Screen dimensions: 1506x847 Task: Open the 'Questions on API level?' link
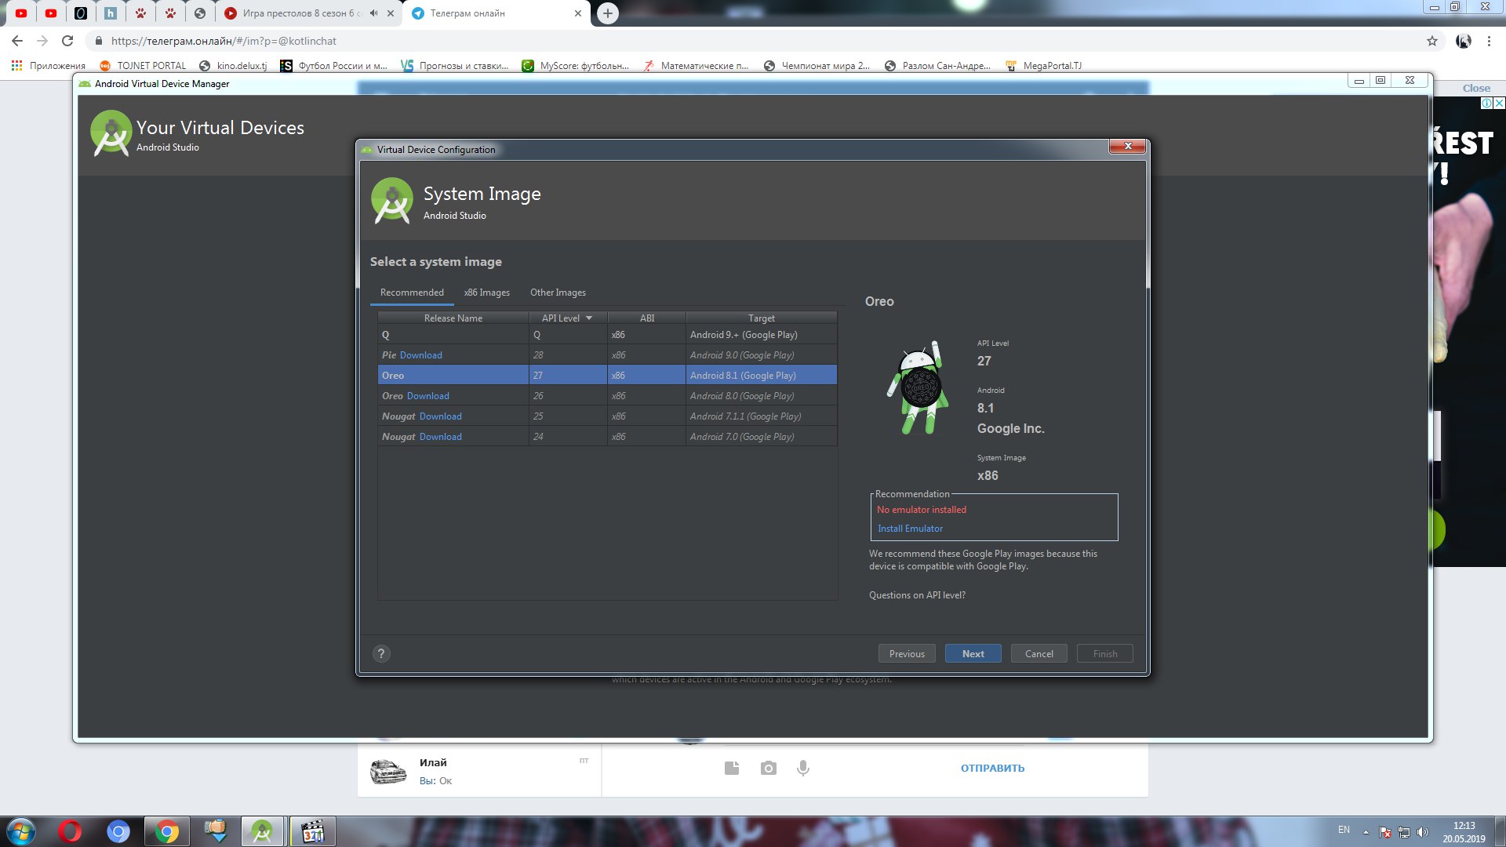click(917, 595)
